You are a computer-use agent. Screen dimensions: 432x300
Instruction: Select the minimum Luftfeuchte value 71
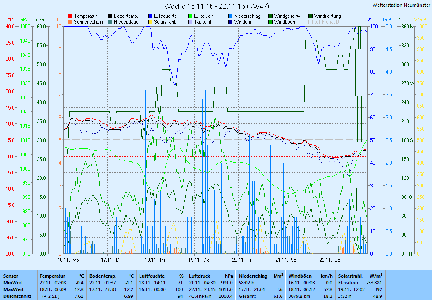click(x=181, y=283)
